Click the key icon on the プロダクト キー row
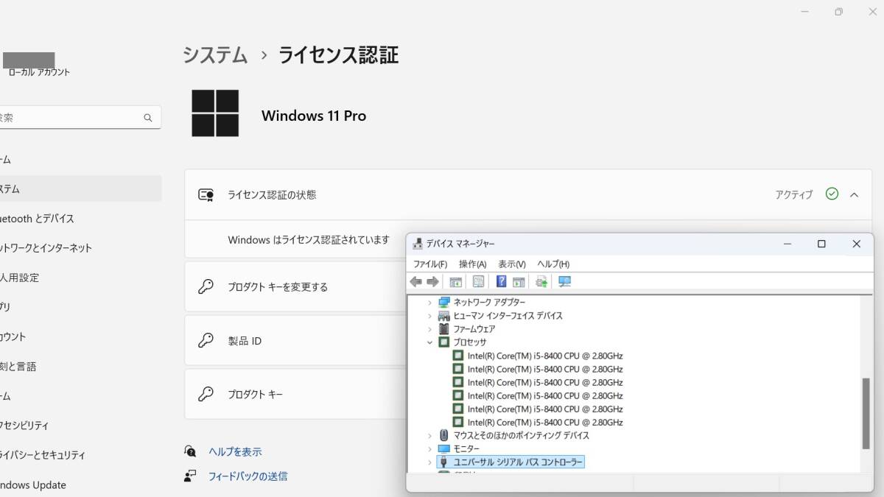This screenshot has height=497, width=884. [206, 395]
